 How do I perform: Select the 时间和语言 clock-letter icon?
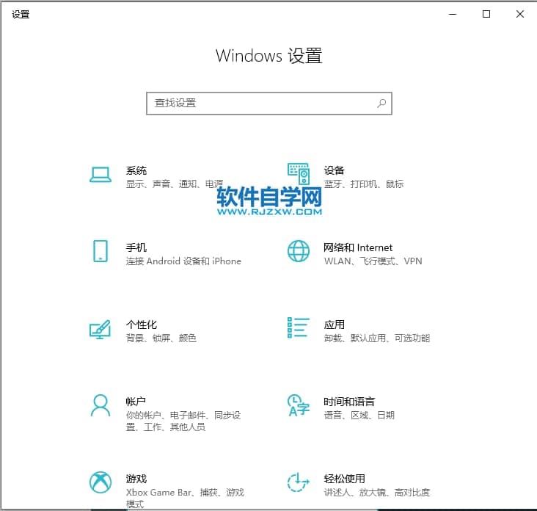298,405
